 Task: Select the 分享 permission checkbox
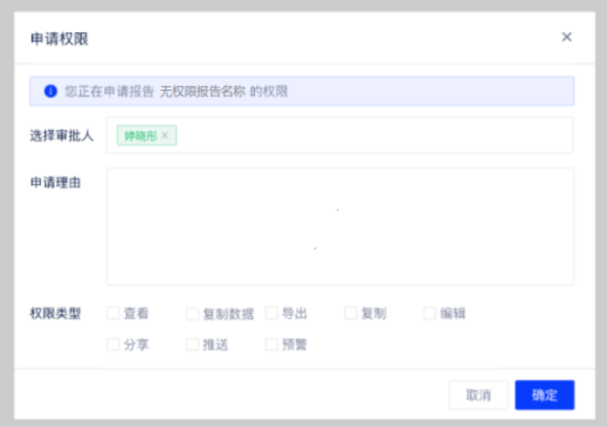(114, 345)
